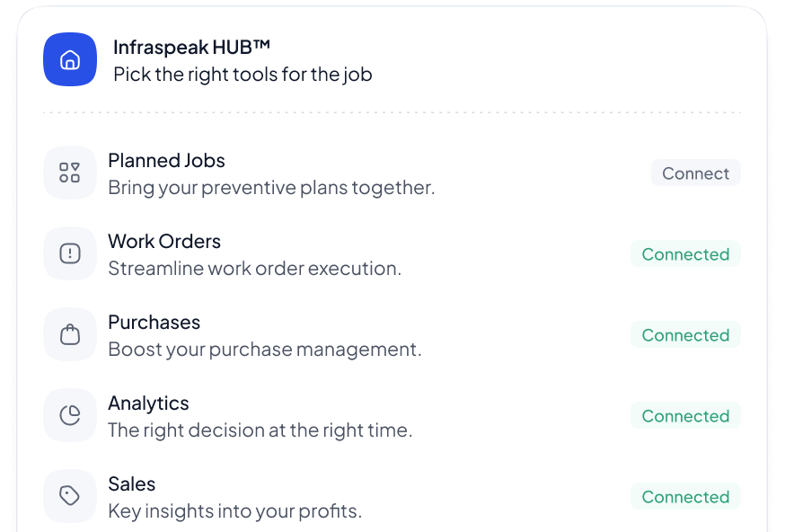Toggle the Connected status for Analytics
The width and height of the screenshot is (785, 532).
[x=685, y=415]
